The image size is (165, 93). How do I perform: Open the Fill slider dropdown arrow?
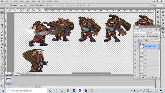(x=159, y=40)
